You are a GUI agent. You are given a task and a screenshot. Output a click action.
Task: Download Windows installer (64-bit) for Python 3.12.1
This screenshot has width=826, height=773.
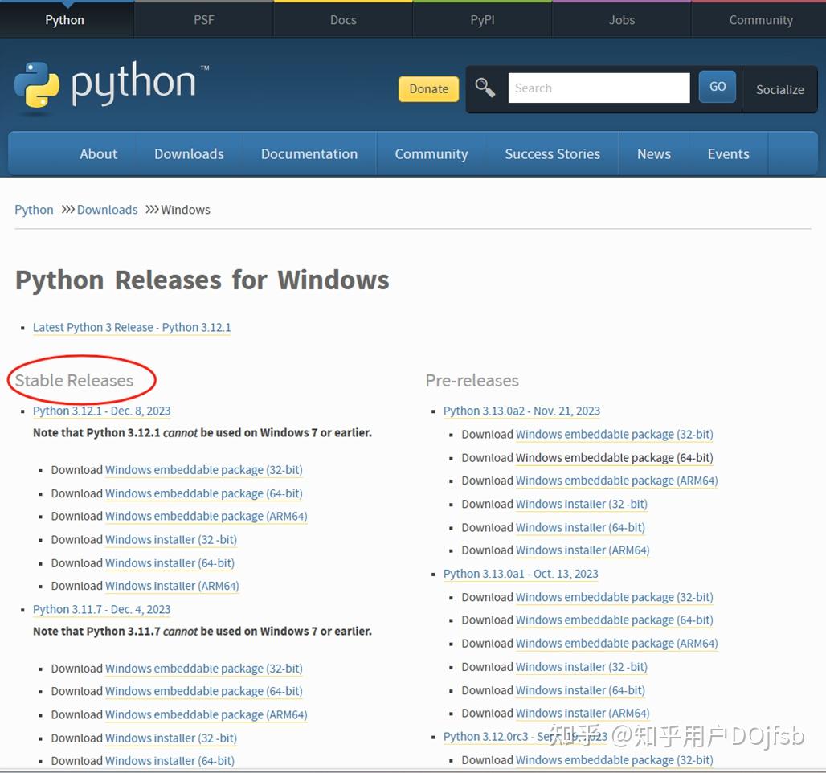pos(170,562)
